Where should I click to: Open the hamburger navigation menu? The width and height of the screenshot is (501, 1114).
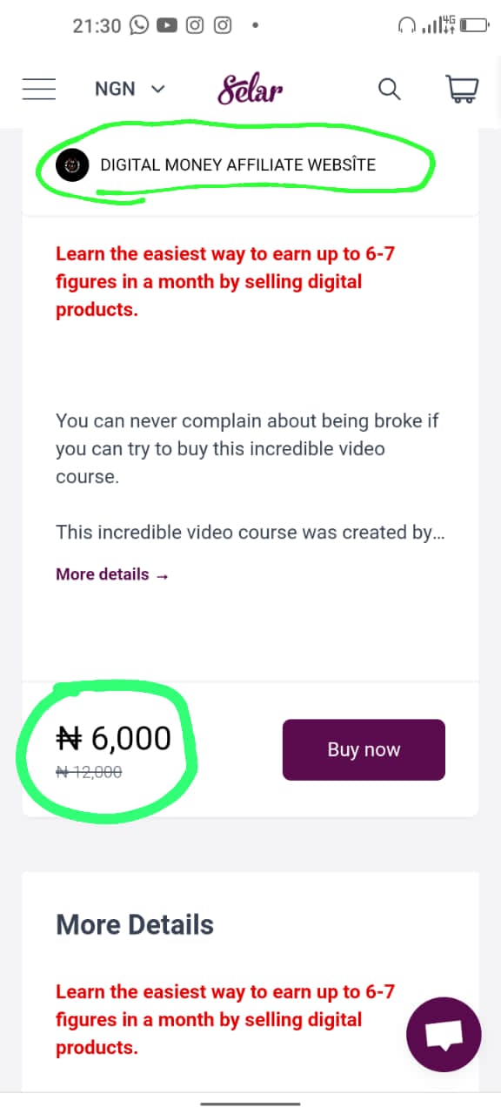pyautogui.click(x=38, y=88)
